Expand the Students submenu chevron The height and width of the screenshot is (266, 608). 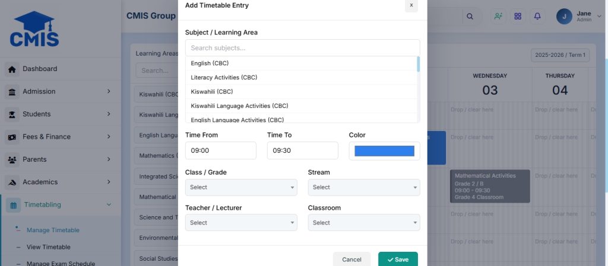click(109, 114)
